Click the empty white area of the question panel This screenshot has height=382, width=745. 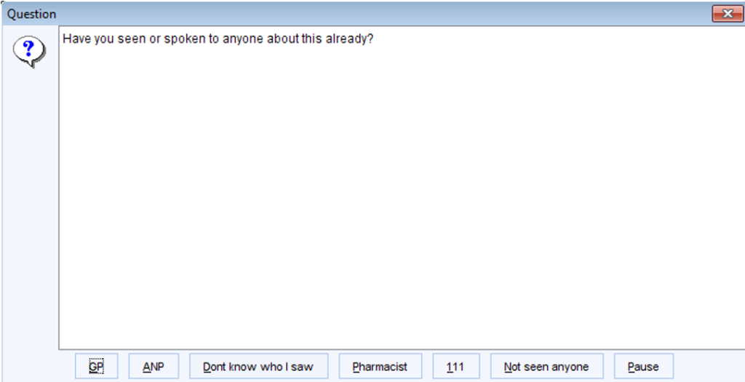402,199
